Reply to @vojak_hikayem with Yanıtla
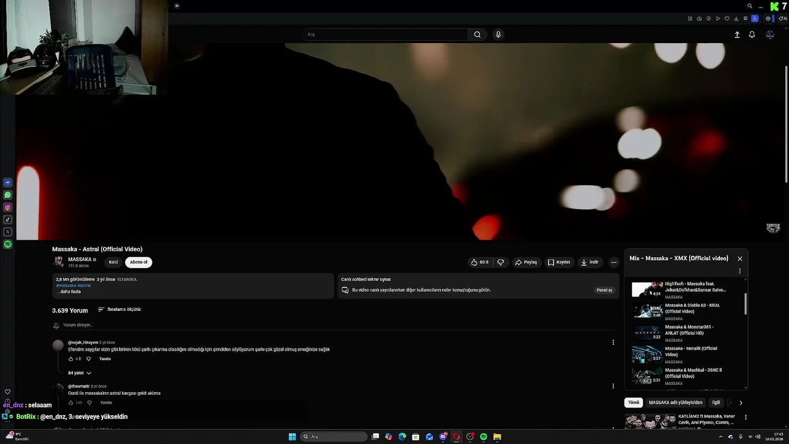Viewport: 789px width, 444px height. coord(105,358)
